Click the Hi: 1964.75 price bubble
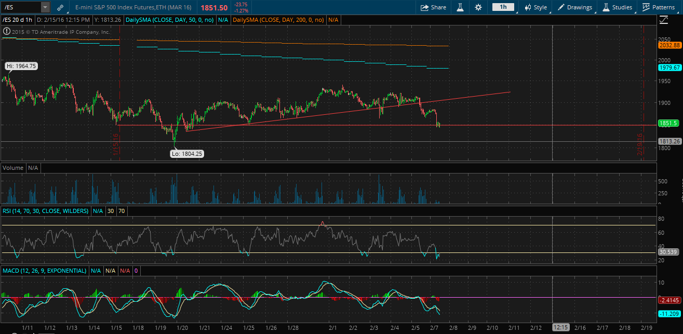Image resolution: width=683 pixels, height=334 pixels. click(x=21, y=66)
